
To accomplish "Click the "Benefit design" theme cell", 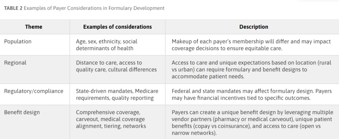I will click(x=22, y=112).
